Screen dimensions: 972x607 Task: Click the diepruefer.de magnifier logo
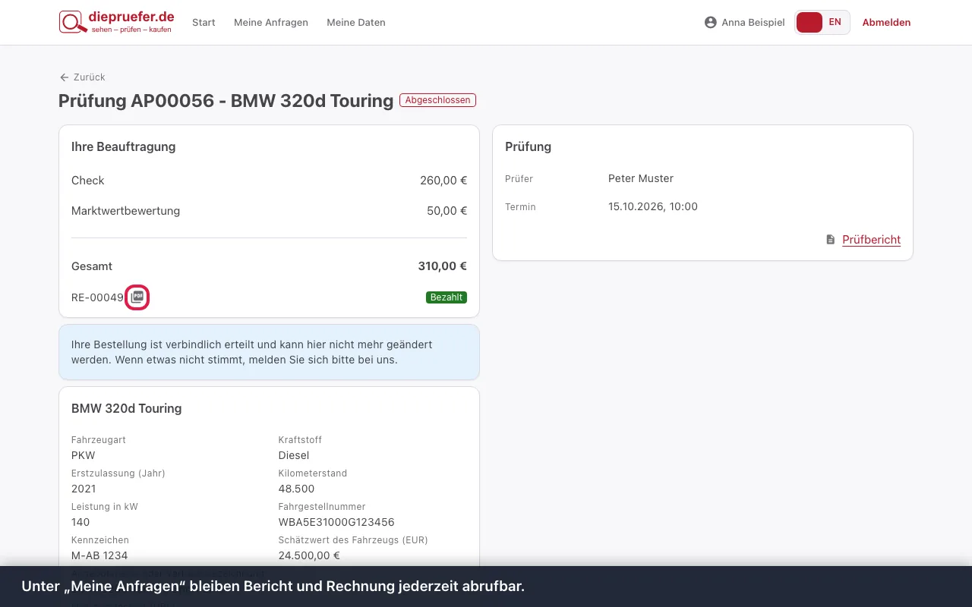tap(74, 22)
